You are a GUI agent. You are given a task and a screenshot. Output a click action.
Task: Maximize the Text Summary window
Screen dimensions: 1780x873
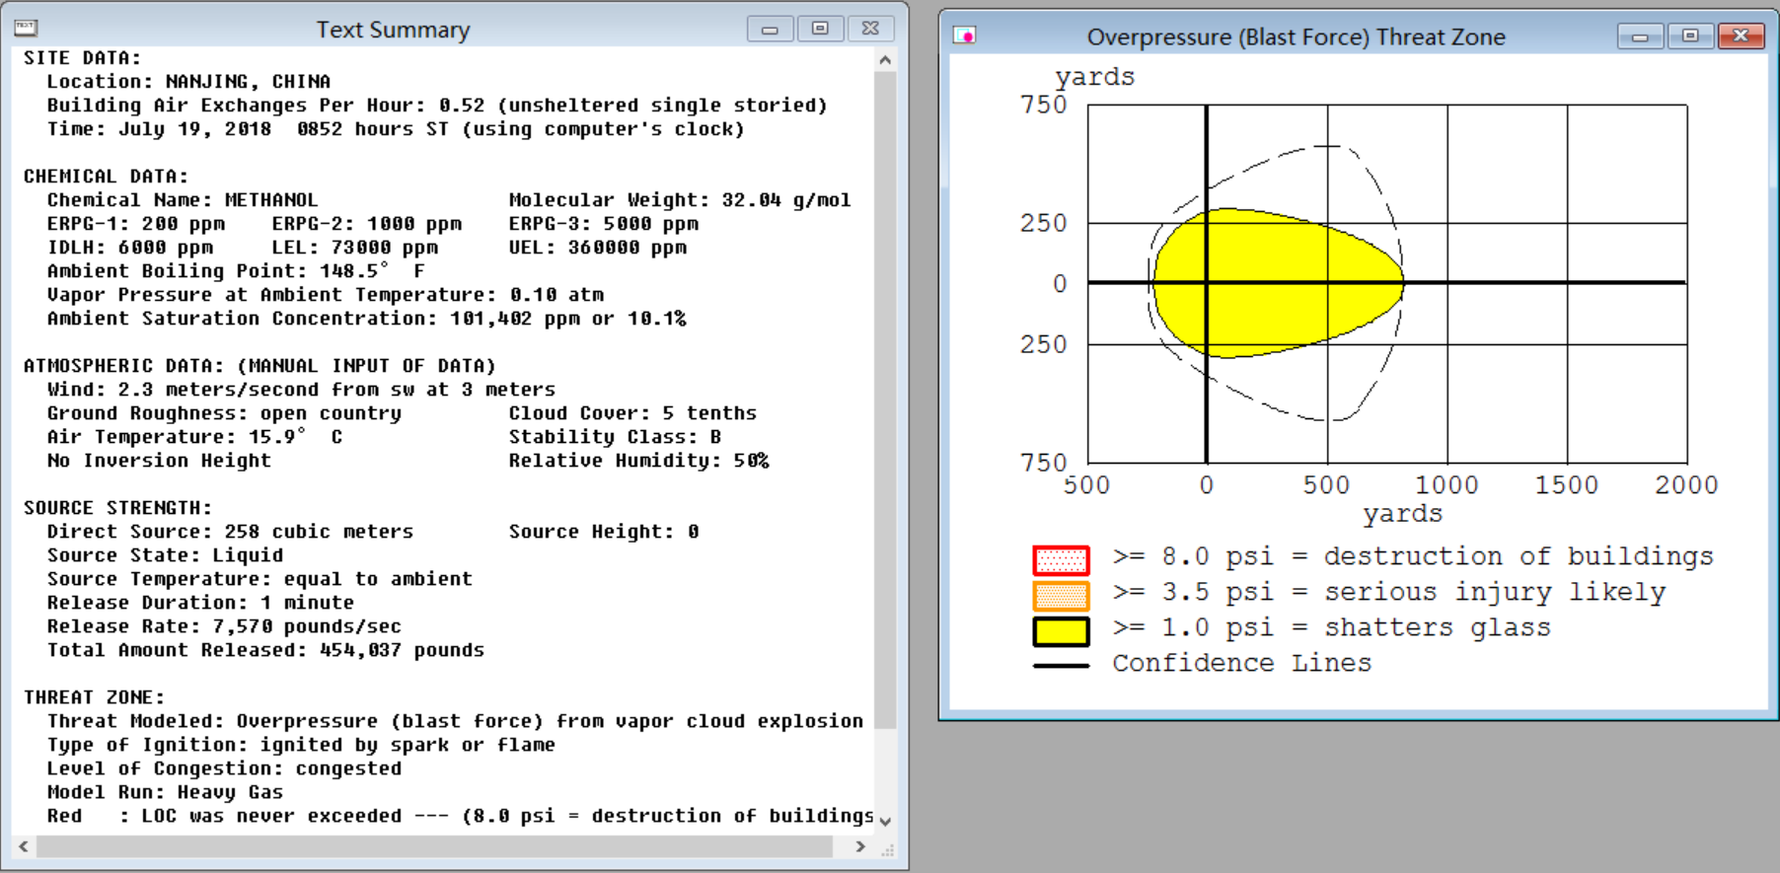click(820, 29)
